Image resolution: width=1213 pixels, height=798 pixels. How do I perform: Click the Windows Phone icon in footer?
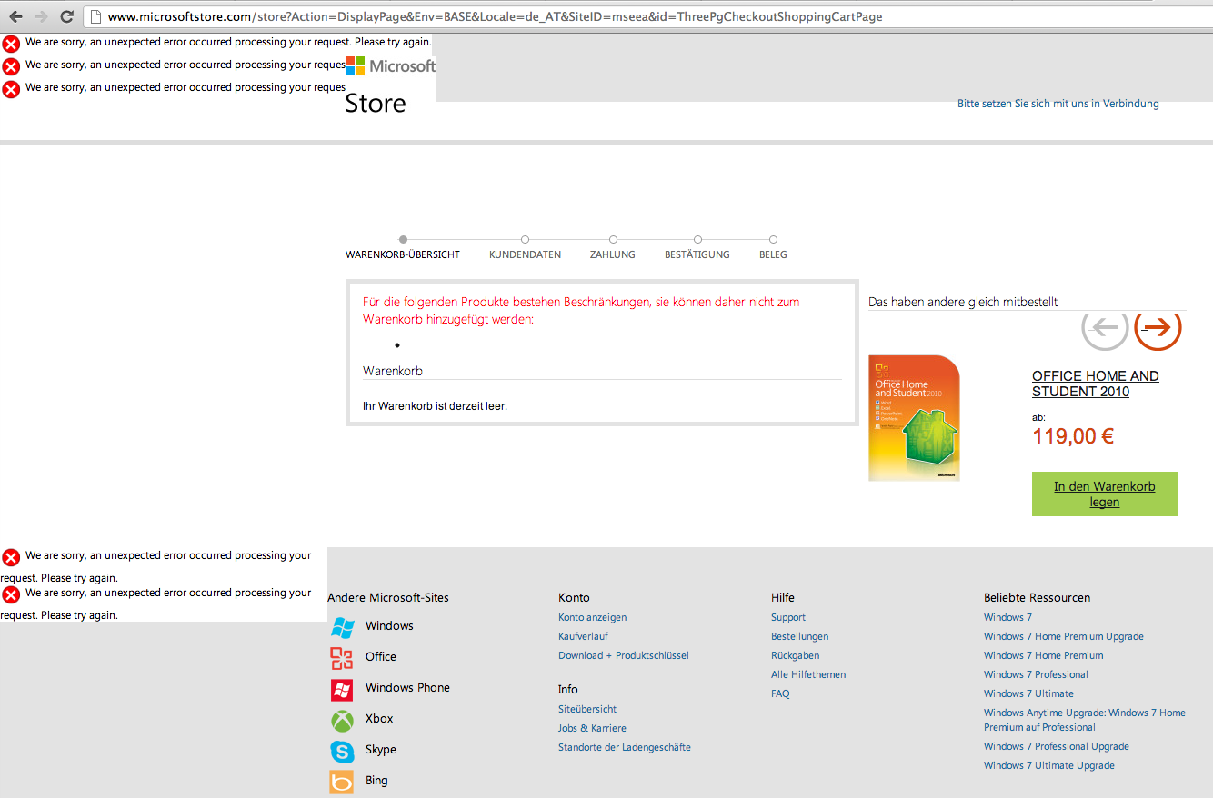342,688
